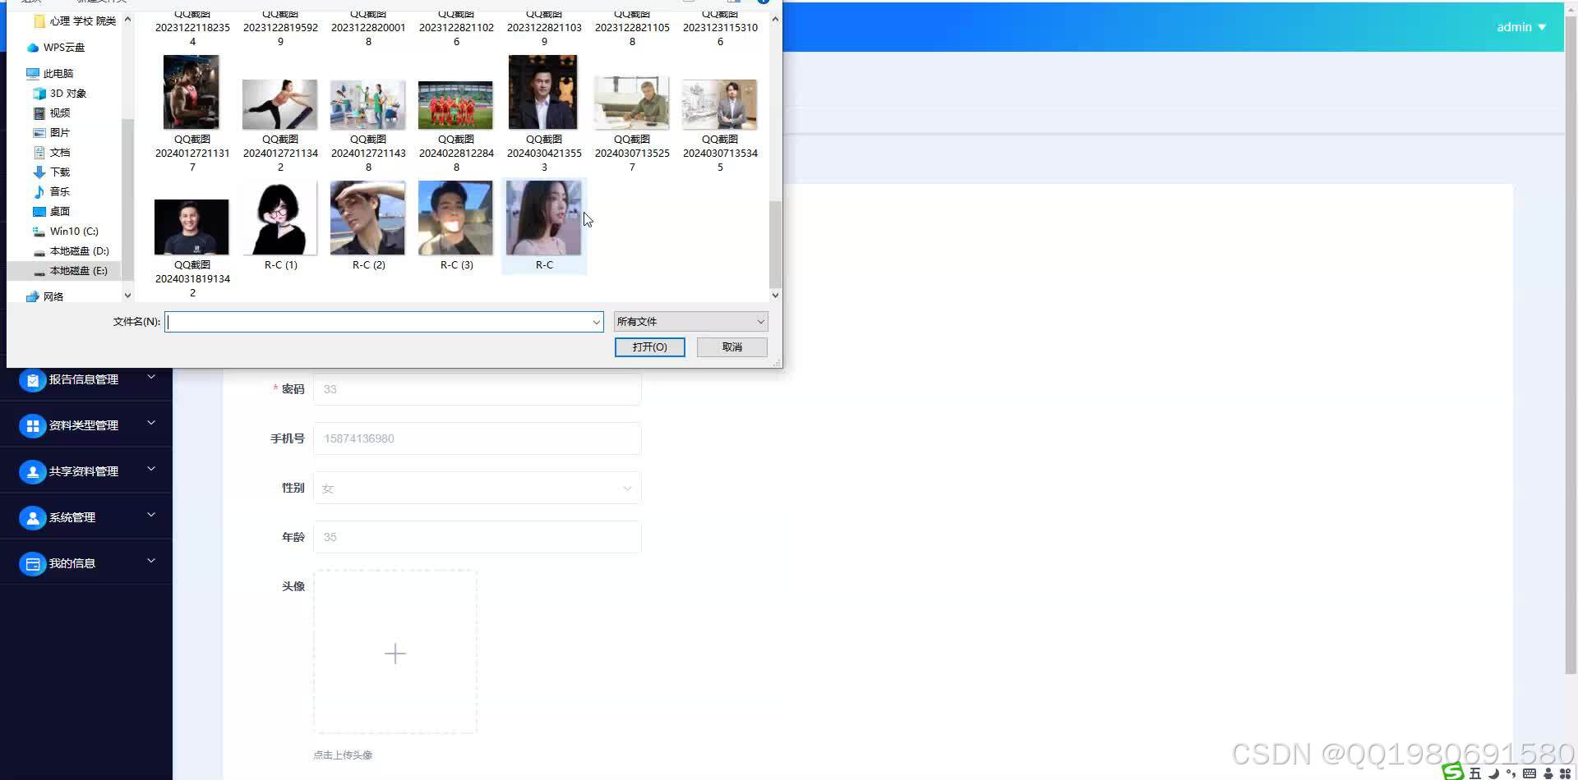Expand 我的信息 menu chevron

point(151,562)
